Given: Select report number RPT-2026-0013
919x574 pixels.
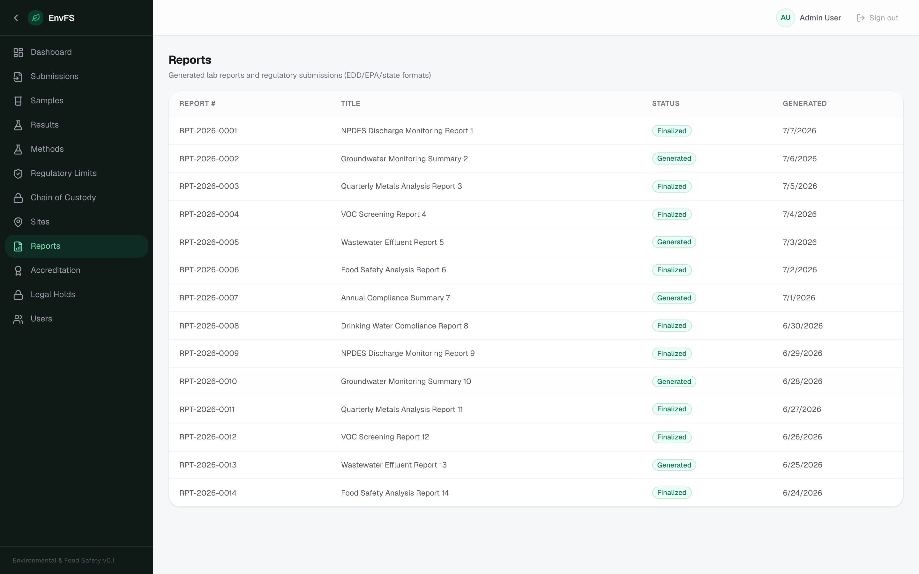Looking at the screenshot, I should point(208,465).
